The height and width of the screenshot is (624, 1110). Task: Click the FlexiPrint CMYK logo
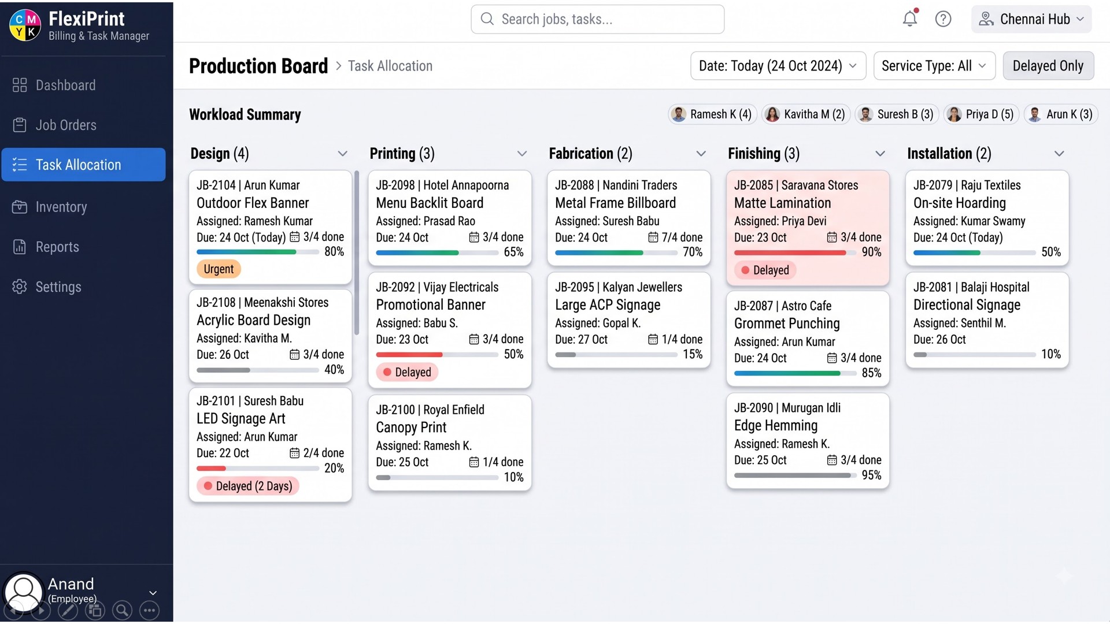point(25,25)
